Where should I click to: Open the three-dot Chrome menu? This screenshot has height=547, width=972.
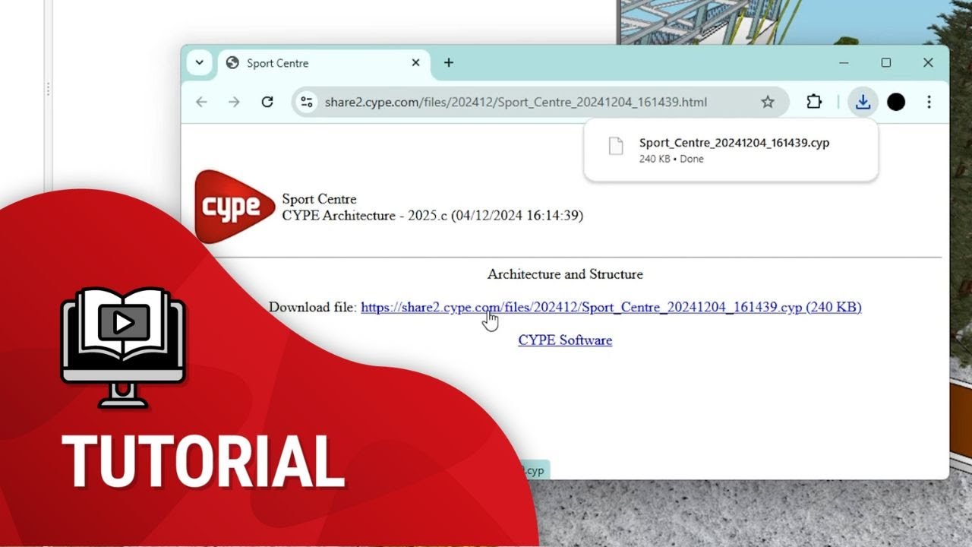[929, 101]
